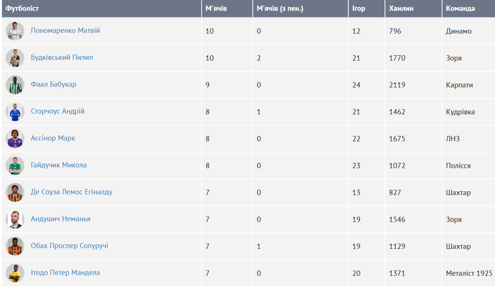Viewport: 495px width, 287px height.
Task: Open Сторчоус Андрій's avatar thumbnail
Action: (x=15, y=112)
